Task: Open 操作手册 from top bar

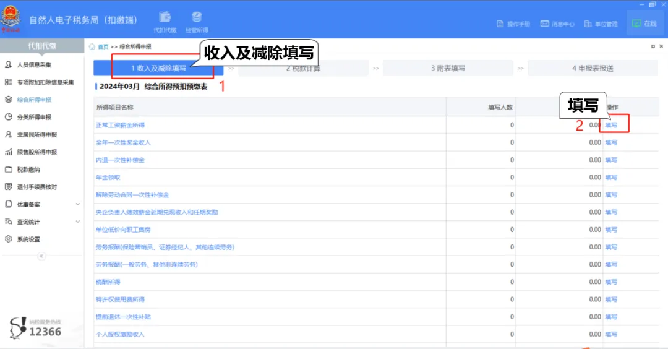Action: (x=513, y=24)
